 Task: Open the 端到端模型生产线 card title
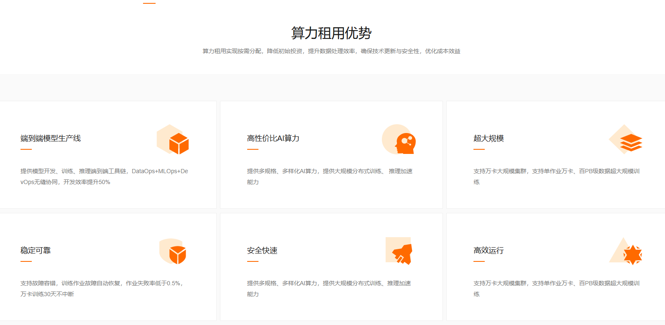(x=51, y=138)
